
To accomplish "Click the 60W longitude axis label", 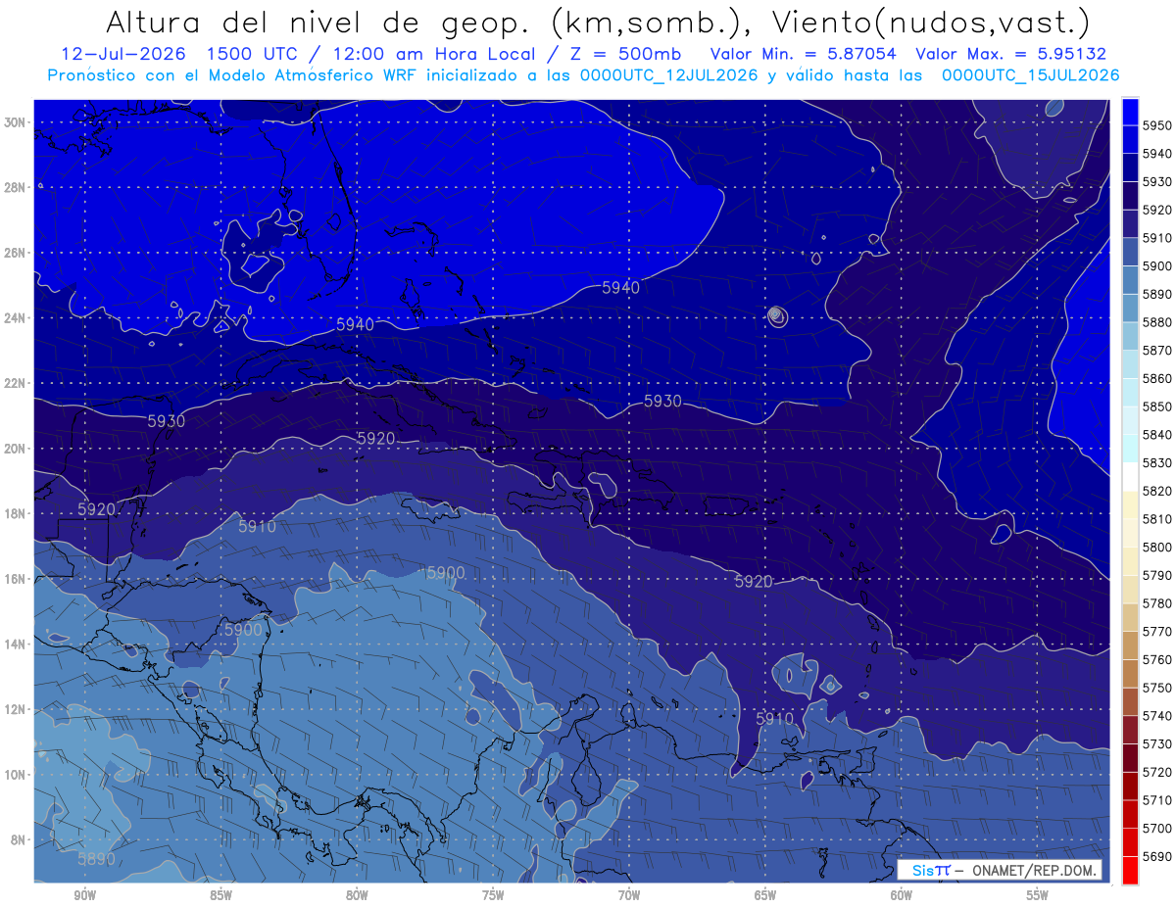I will click(902, 894).
